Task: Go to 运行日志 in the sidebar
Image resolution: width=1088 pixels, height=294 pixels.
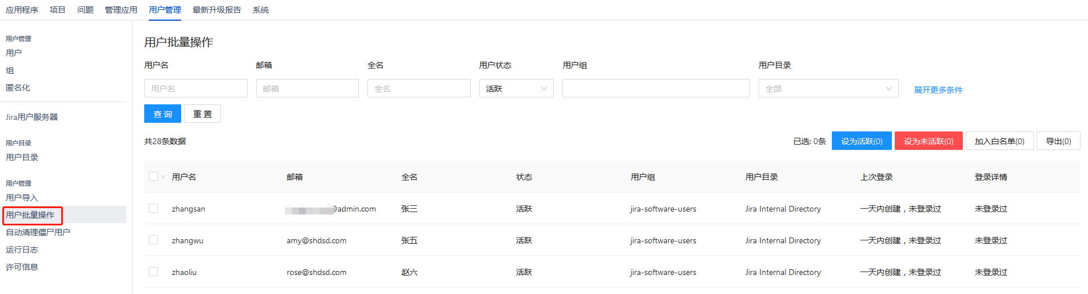Action: (22, 250)
